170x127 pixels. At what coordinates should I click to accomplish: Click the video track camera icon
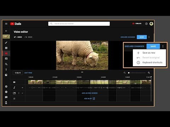14,82
